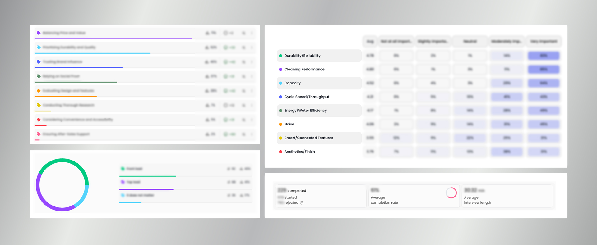The width and height of the screenshot is (597, 245).
Task: Select the dark blue tag icon in Trusting Brand row
Action: click(x=39, y=62)
